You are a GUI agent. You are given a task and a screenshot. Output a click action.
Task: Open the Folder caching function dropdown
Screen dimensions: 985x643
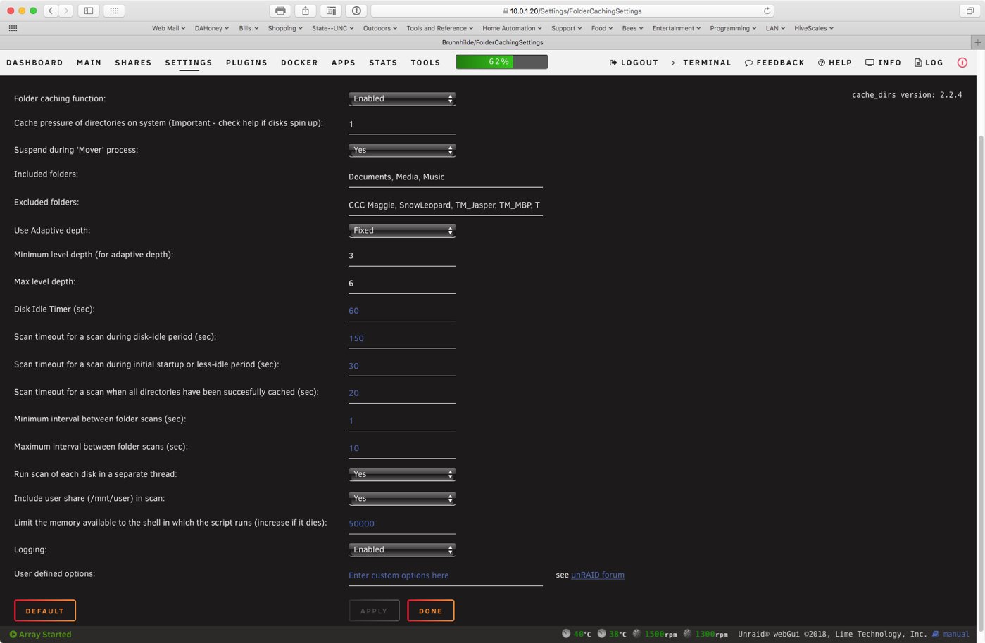tap(402, 98)
